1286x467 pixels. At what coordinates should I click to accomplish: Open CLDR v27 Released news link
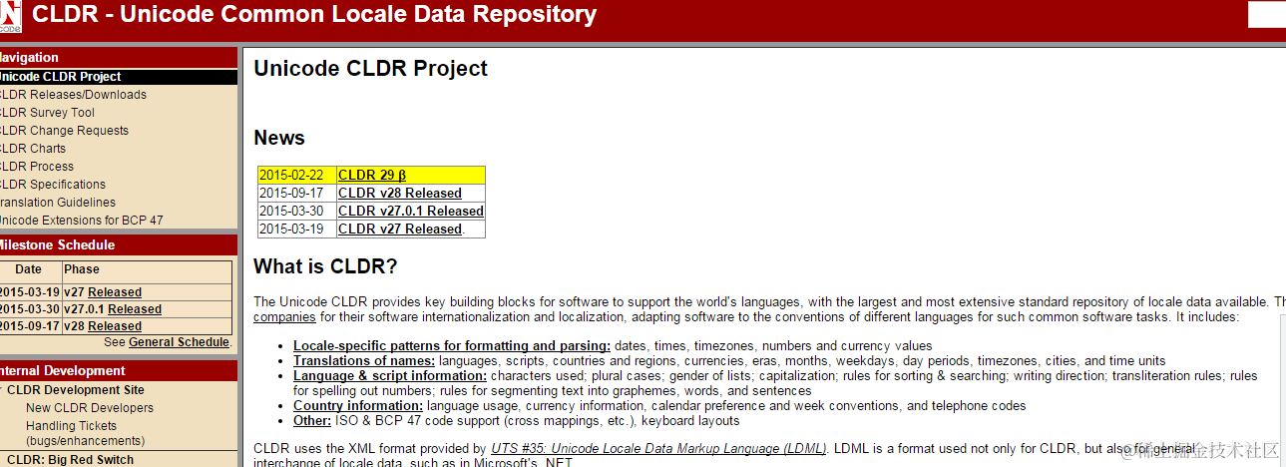[400, 230]
